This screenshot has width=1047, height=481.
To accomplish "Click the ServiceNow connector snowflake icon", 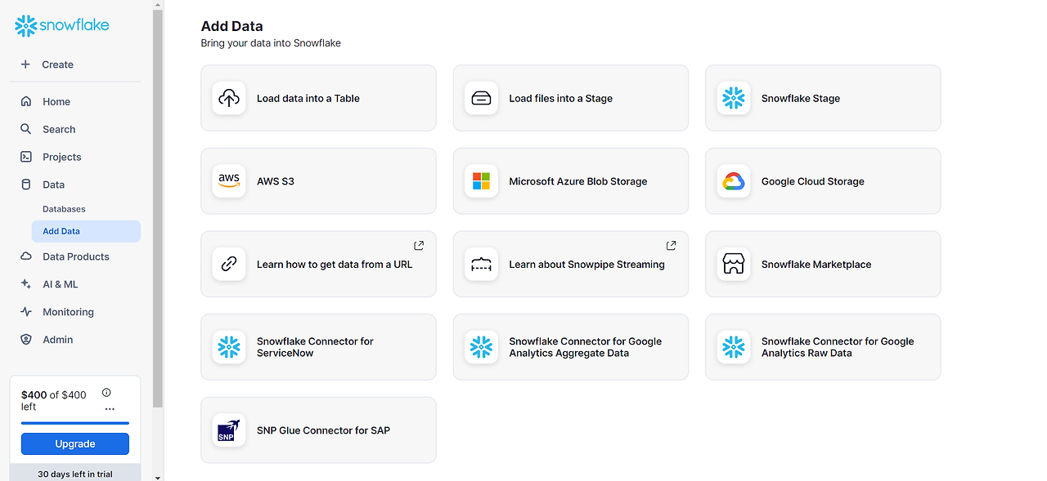I will pos(229,347).
